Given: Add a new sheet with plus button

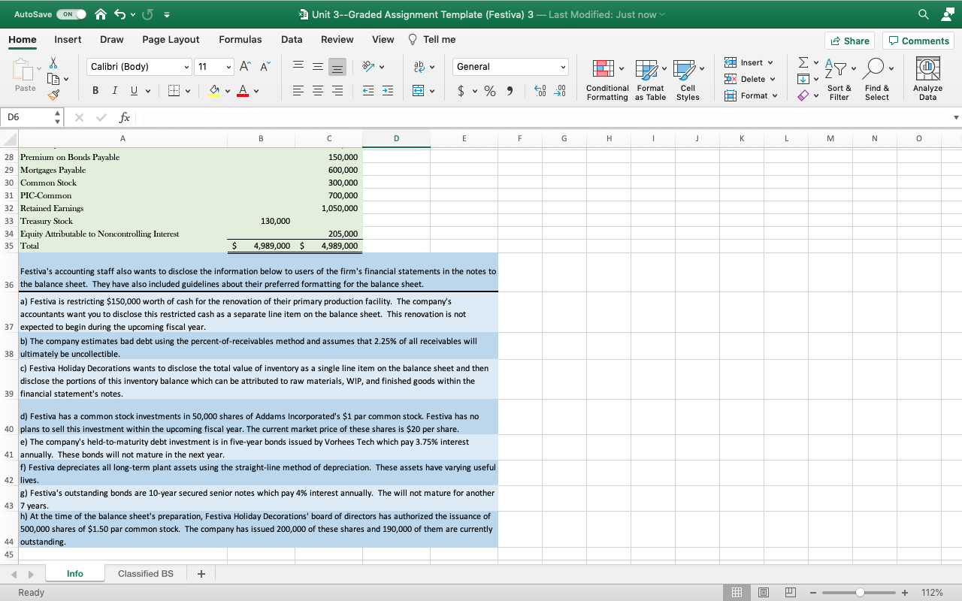Looking at the screenshot, I should (x=201, y=573).
